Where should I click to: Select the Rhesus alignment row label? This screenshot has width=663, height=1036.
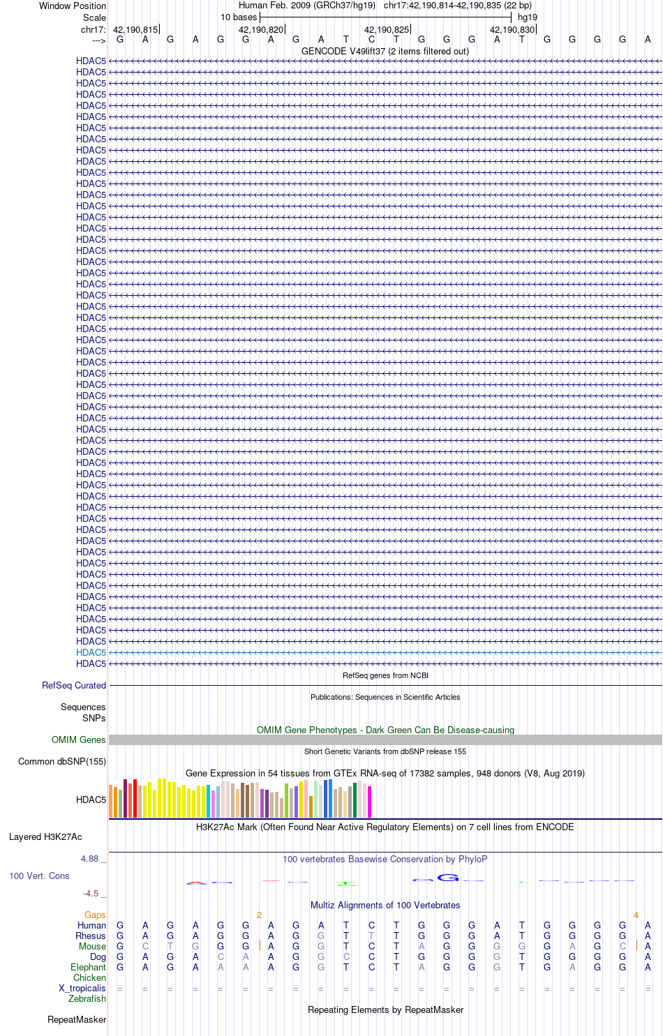91,936
